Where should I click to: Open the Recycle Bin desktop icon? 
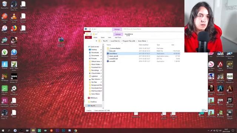[4, 5]
